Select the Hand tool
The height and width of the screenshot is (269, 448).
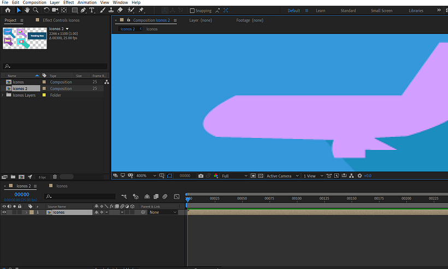click(x=27, y=10)
